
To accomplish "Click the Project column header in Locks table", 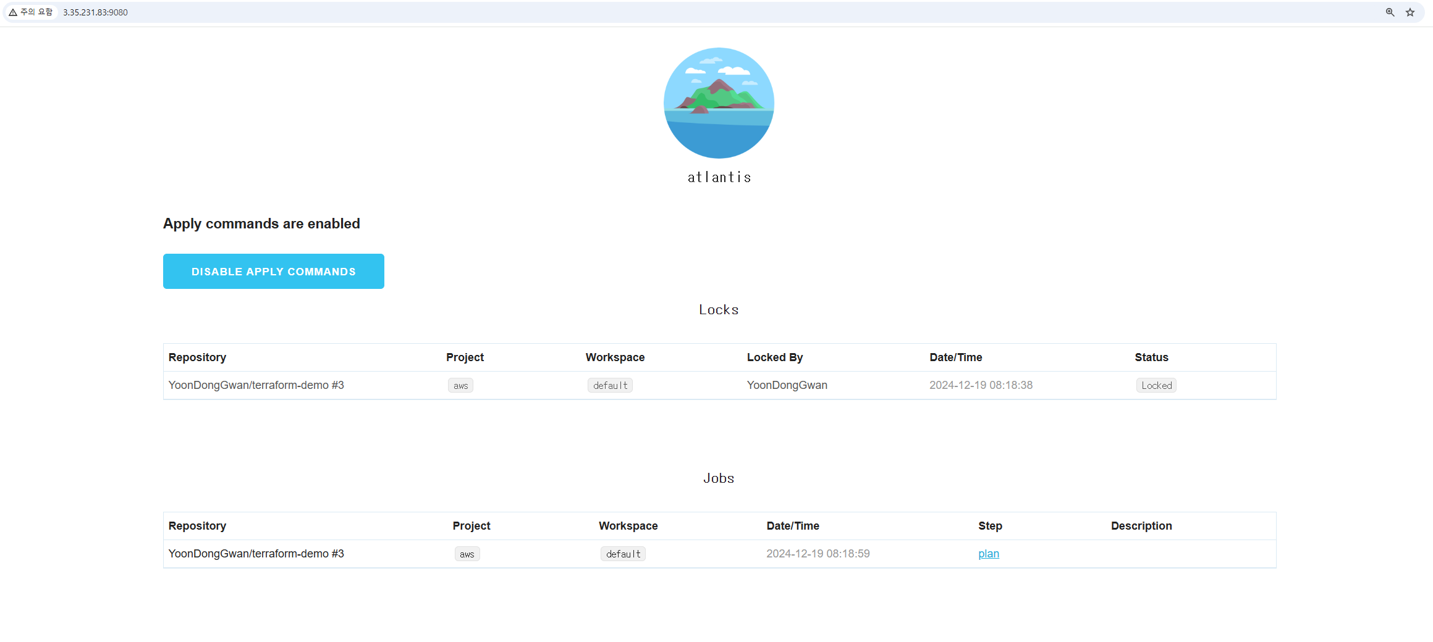I will click(465, 357).
